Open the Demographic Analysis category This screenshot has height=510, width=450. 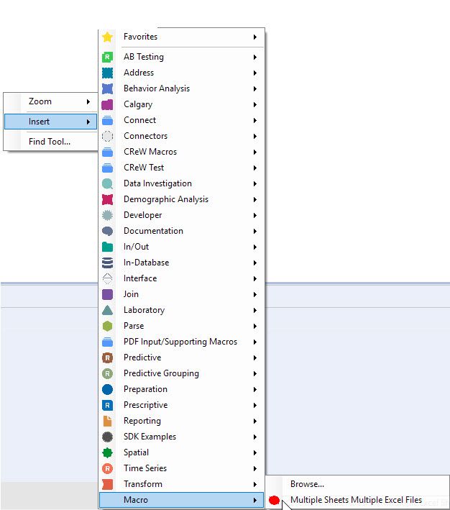(181, 199)
